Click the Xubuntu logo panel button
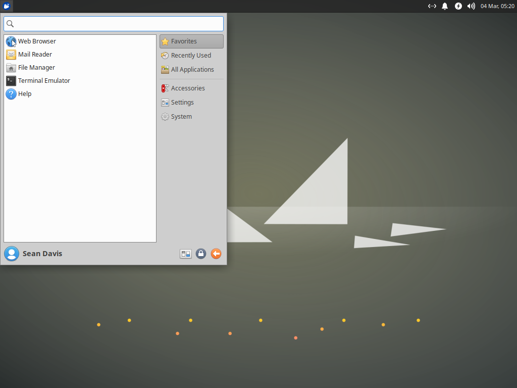The image size is (517, 388). [6, 6]
